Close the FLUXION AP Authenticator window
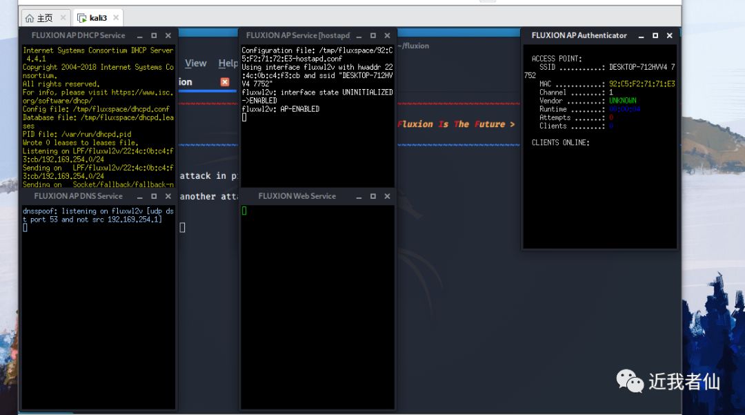This screenshot has width=745, height=415. pyautogui.click(x=669, y=36)
